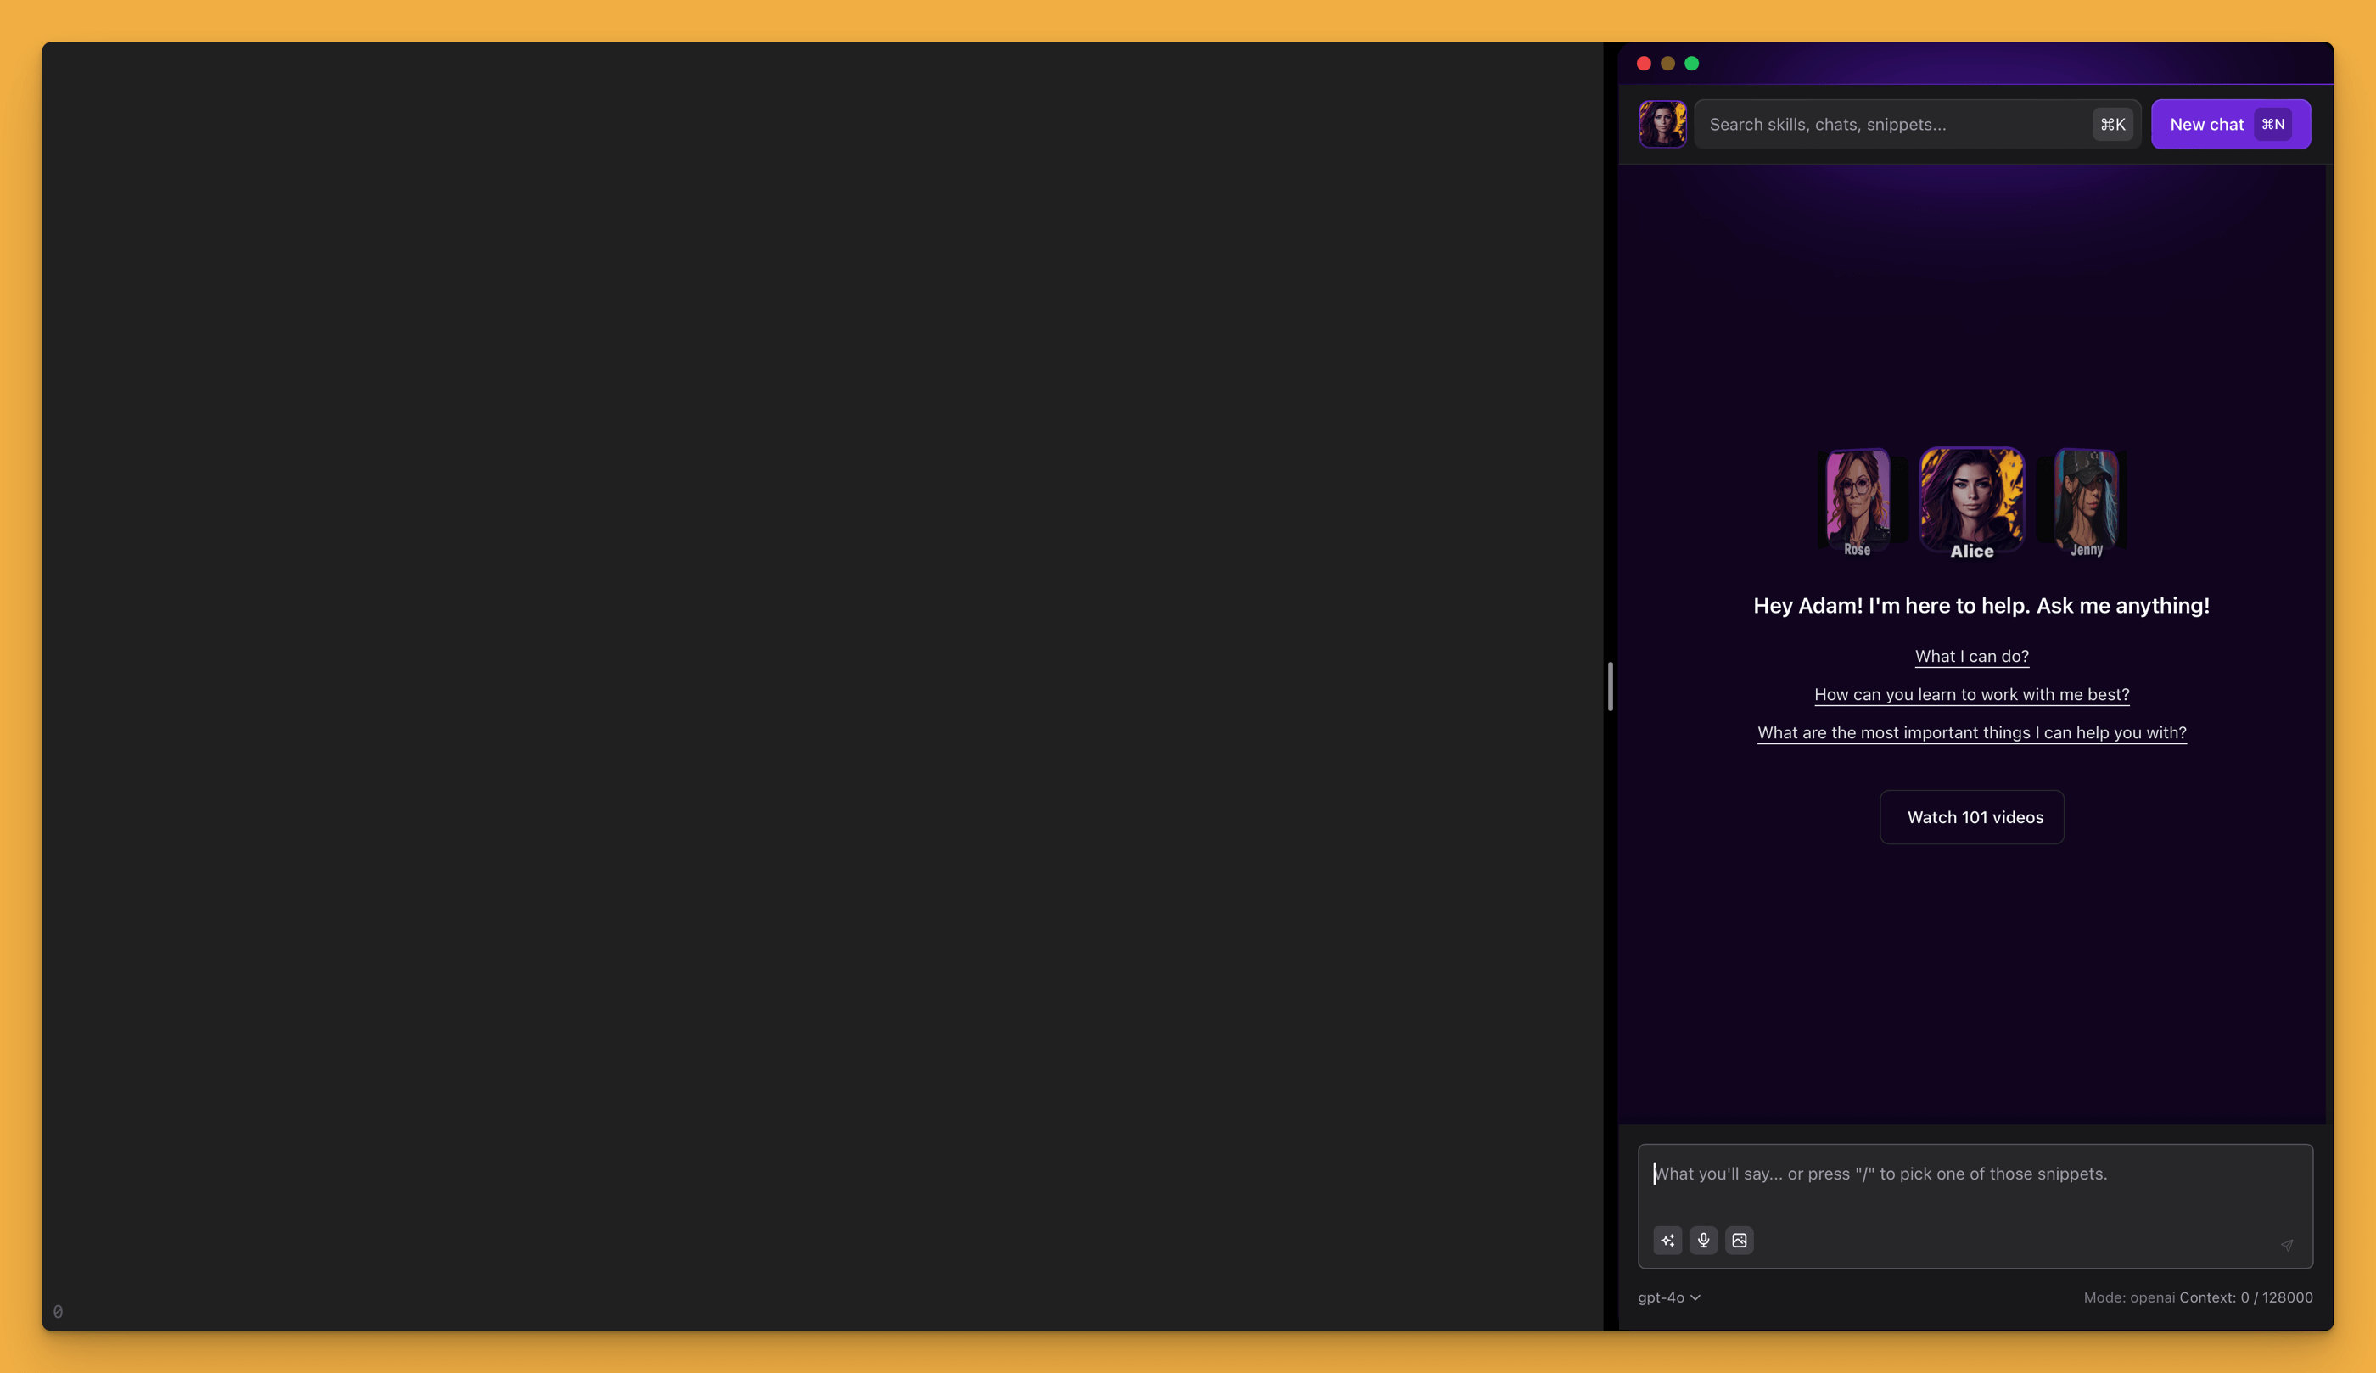This screenshot has height=1373, width=2376.
Task: Select the Rose assistant avatar
Action: [1857, 500]
